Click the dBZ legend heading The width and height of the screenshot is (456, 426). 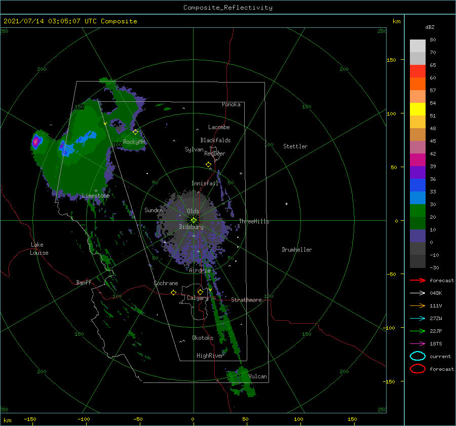pyautogui.click(x=430, y=27)
